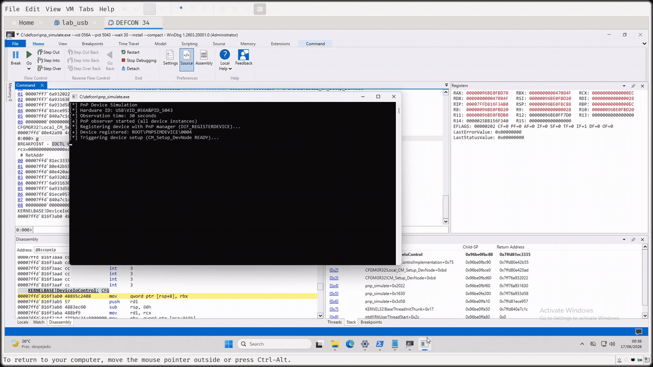Click Step Over in Flow Control
This screenshot has width=653, height=367.
pyautogui.click(x=49, y=68)
